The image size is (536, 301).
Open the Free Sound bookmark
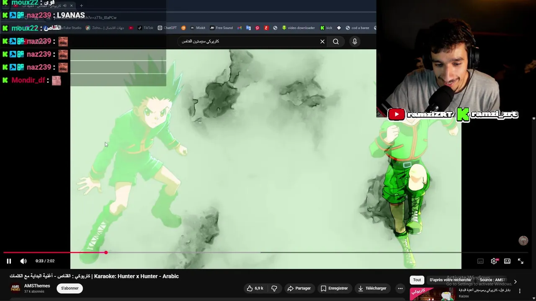click(x=221, y=28)
